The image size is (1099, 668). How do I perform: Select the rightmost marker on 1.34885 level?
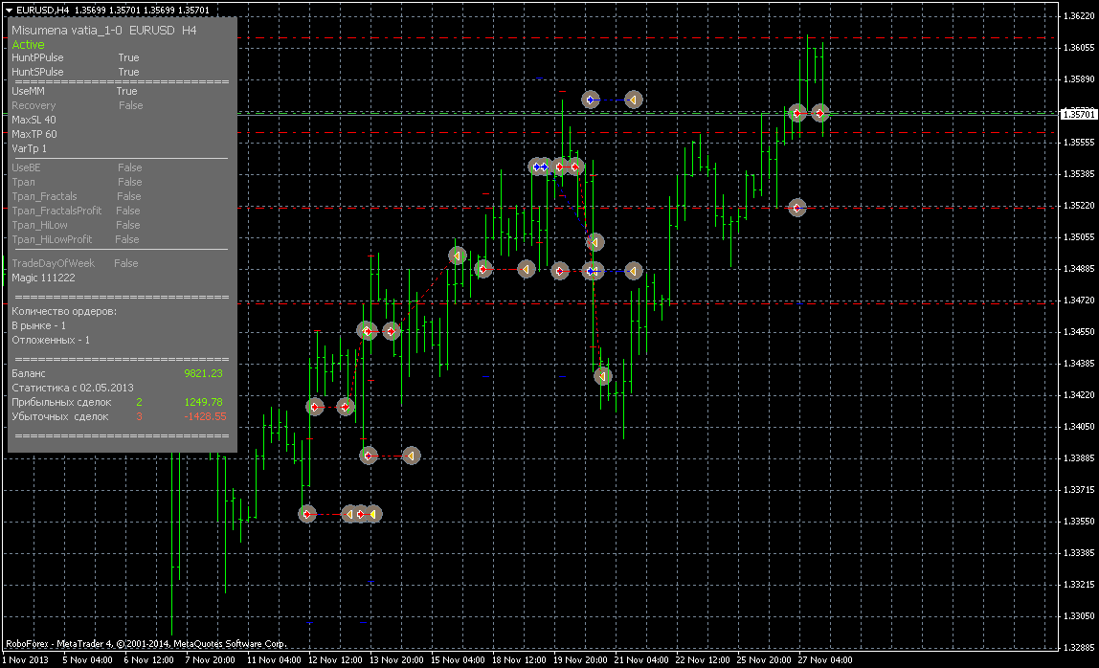coord(634,271)
